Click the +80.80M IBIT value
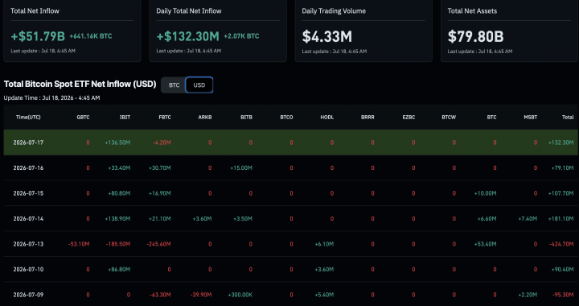This screenshot has height=306, width=579. [x=119, y=193]
